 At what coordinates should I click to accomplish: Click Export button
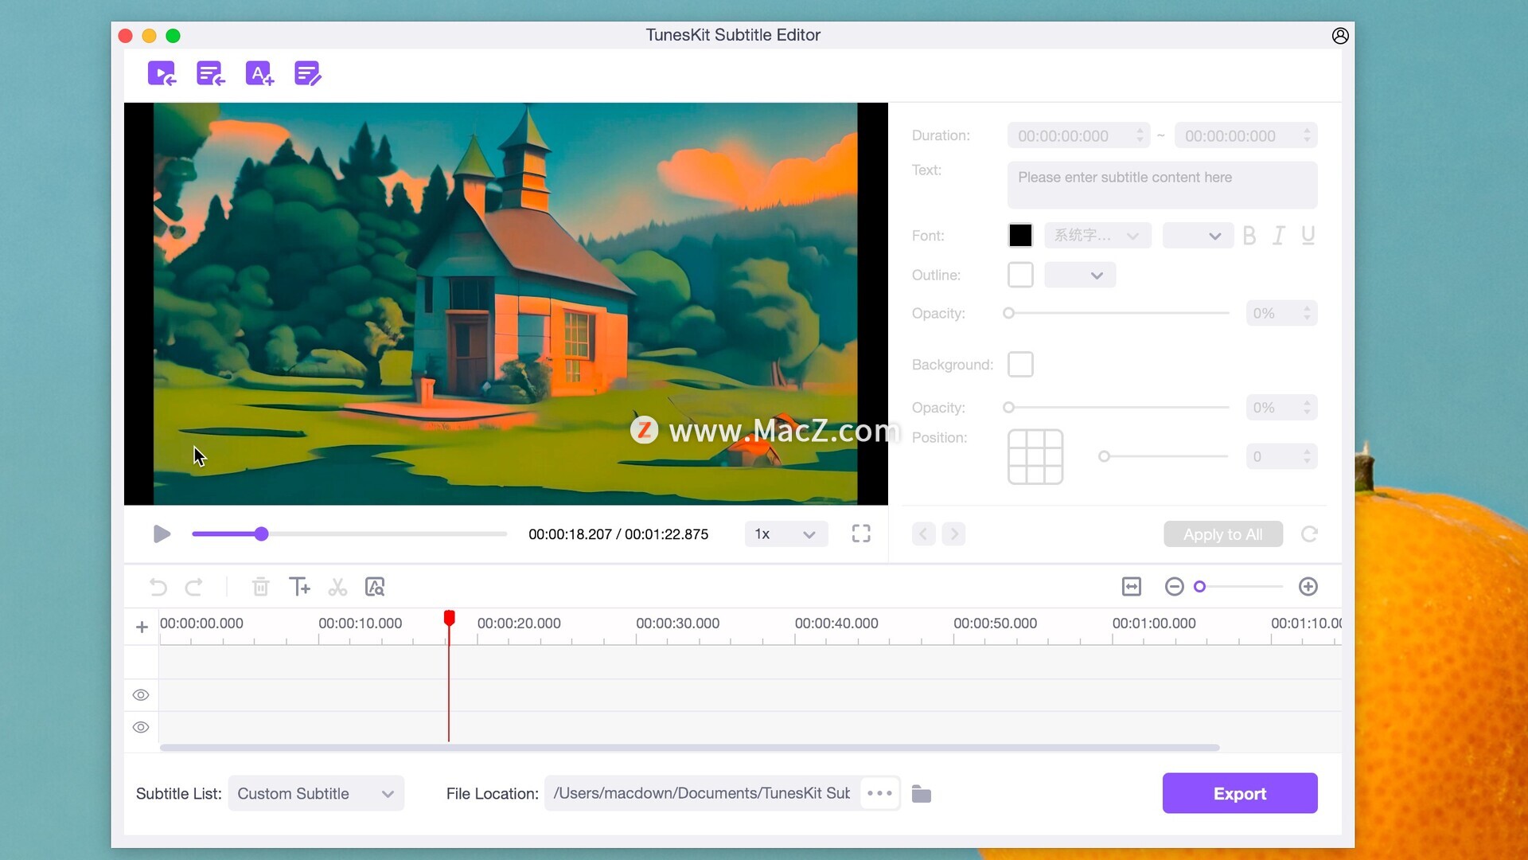[1239, 793]
